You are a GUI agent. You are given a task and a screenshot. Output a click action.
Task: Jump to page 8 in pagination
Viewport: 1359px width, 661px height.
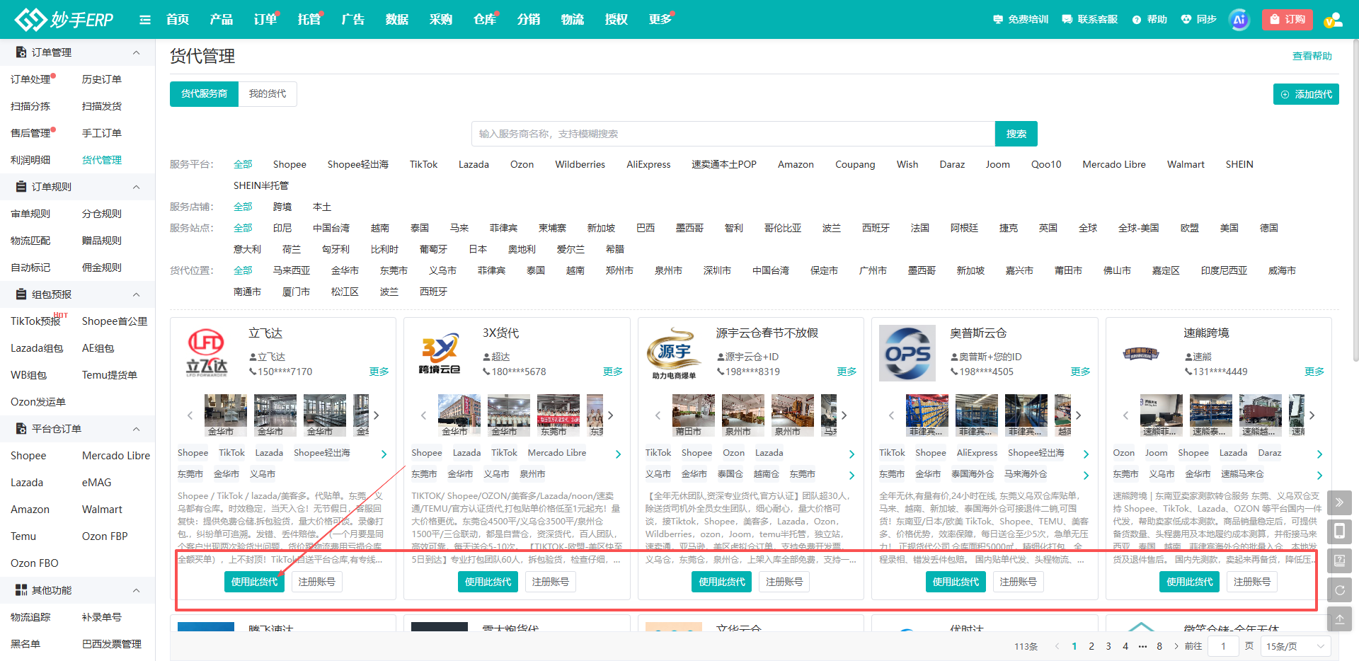click(x=1159, y=646)
